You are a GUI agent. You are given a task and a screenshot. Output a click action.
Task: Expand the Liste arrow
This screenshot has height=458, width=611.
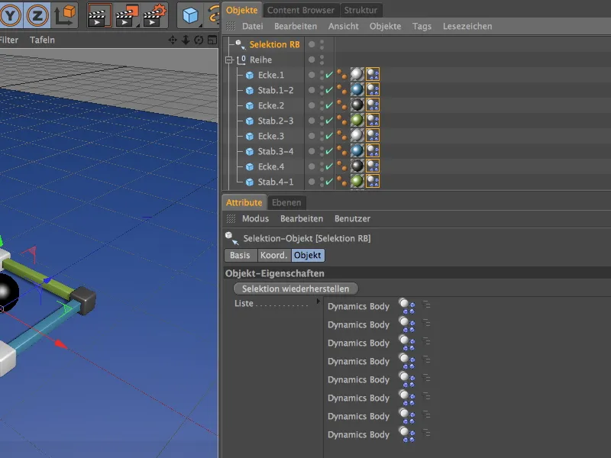point(318,302)
